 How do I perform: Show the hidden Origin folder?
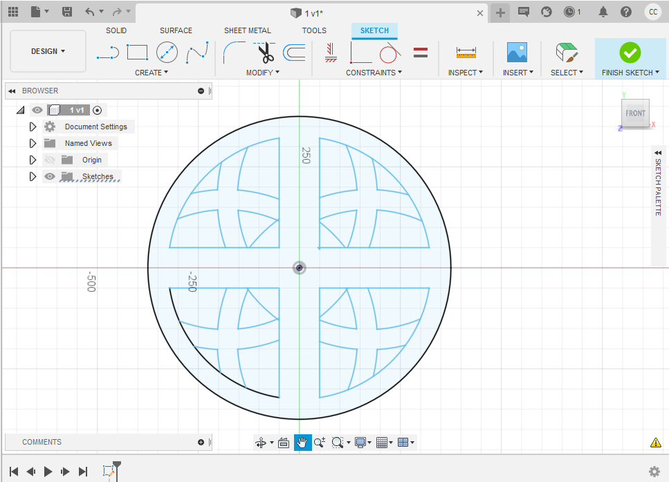click(x=50, y=160)
